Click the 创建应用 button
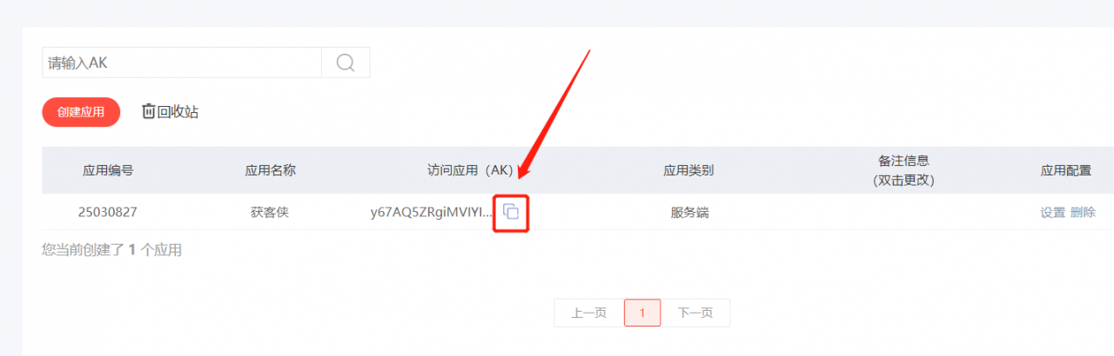This screenshot has height=356, width=1114. (x=81, y=112)
